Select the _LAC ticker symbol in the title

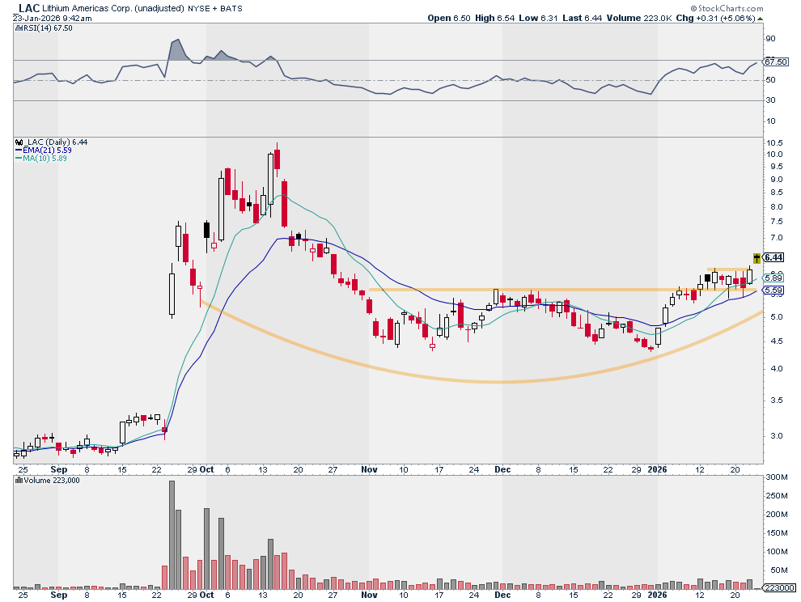28,8
